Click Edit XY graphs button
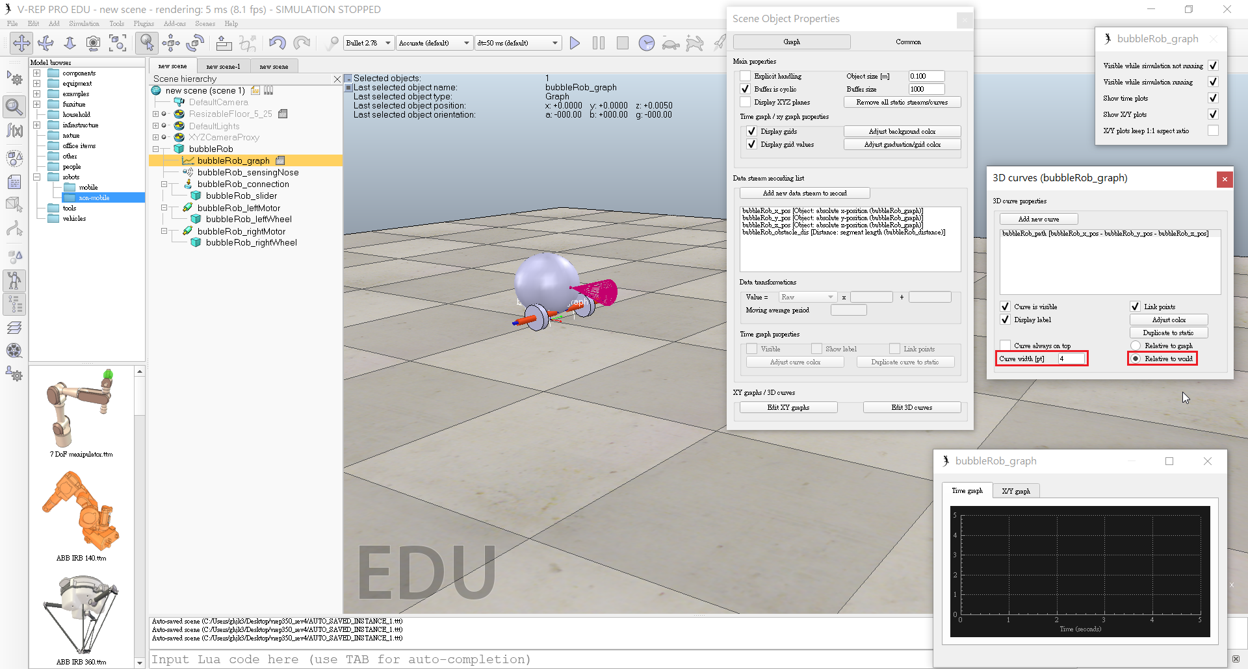1248x669 pixels. [788, 407]
